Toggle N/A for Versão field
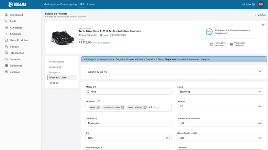Screen dimensions: 268x150 (x=259, y=106)
